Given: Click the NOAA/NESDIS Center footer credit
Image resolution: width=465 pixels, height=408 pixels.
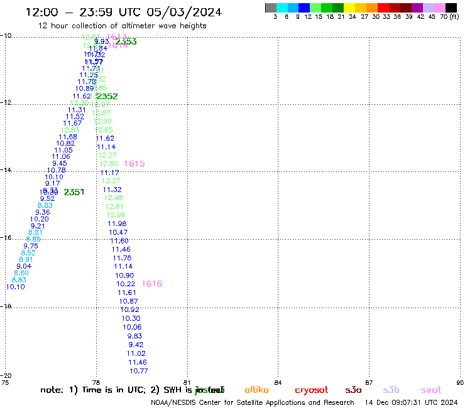Looking at the screenshot, I should click(253, 402).
